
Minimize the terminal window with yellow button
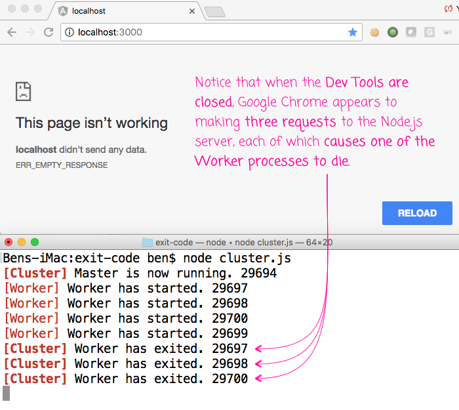[22, 243]
